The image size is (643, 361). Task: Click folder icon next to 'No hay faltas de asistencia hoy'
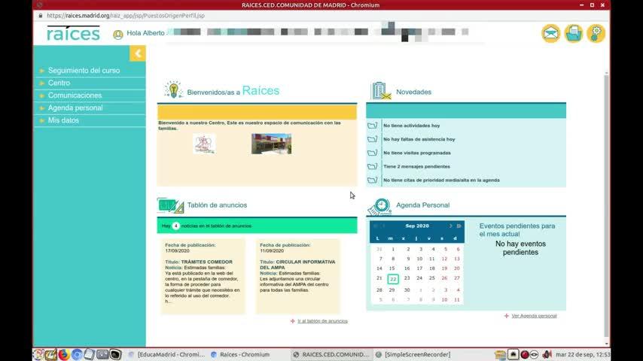coord(373,139)
